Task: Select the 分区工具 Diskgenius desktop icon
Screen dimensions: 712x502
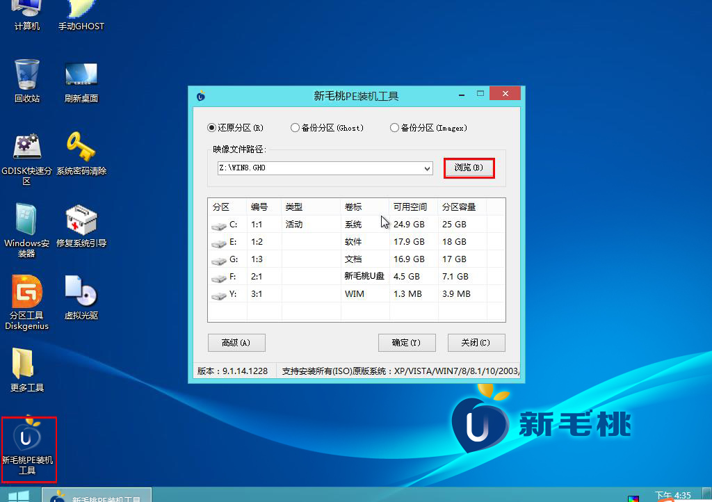Action: click(27, 302)
